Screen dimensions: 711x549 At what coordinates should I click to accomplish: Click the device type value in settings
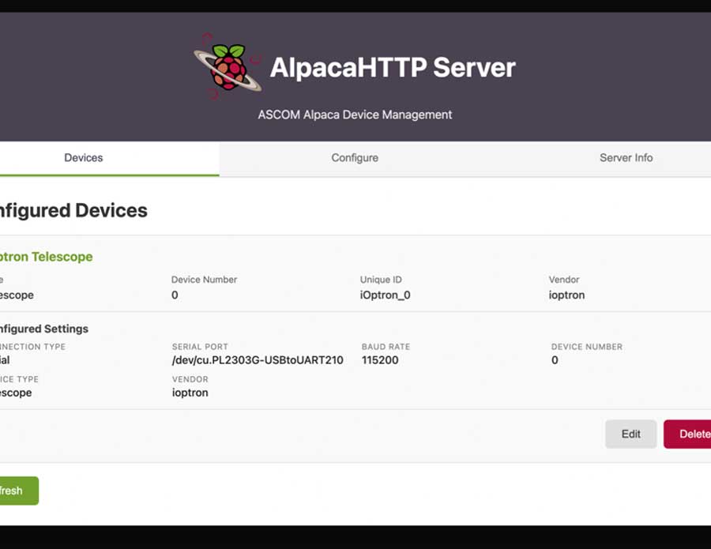(16, 393)
